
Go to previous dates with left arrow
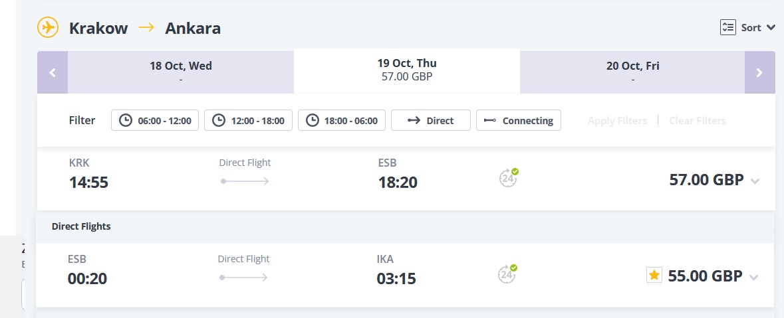(x=53, y=72)
